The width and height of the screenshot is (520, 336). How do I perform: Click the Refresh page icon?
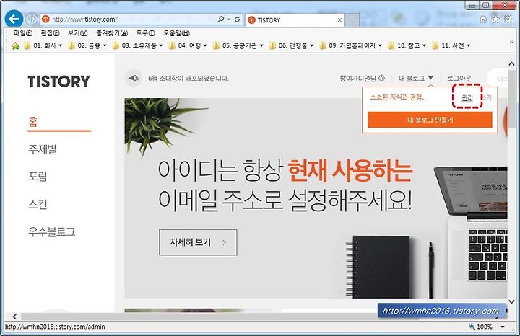pos(237,19)
